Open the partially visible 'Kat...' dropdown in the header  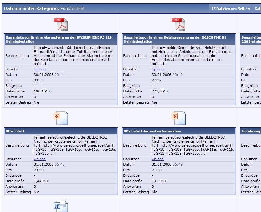(x=257, y=9)
